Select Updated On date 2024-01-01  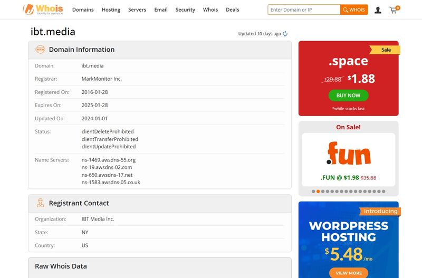[x=94, y=118]
